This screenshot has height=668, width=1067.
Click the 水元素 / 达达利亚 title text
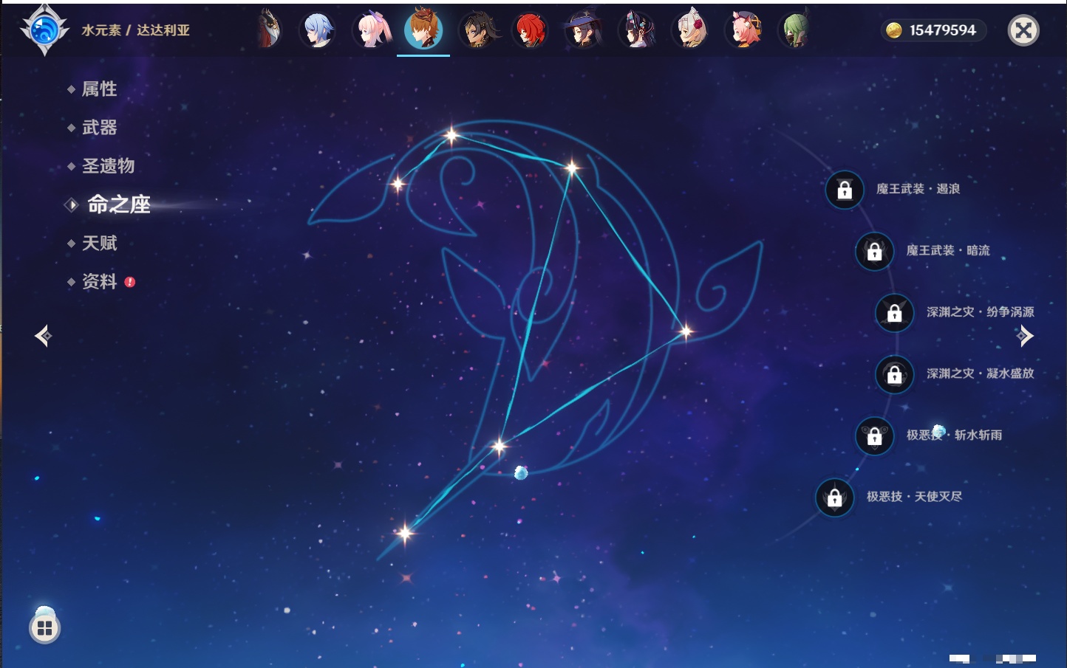135,30
